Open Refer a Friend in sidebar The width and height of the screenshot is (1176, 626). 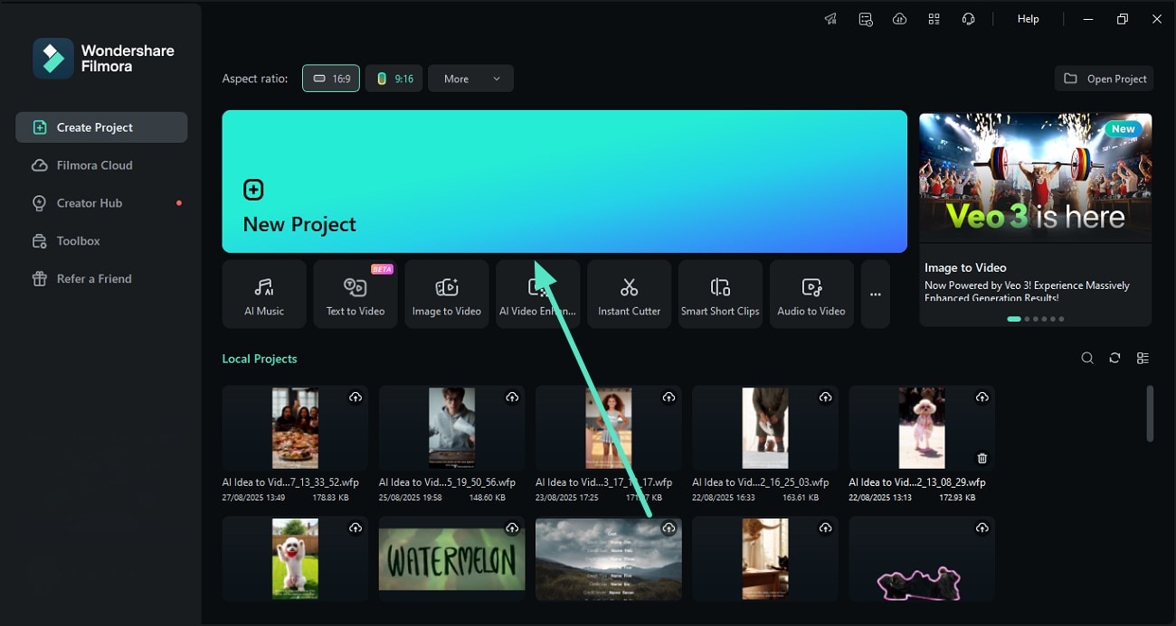pos(101,279)
